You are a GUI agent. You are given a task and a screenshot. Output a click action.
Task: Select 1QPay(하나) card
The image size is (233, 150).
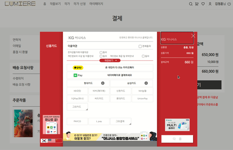pos(77,99)
